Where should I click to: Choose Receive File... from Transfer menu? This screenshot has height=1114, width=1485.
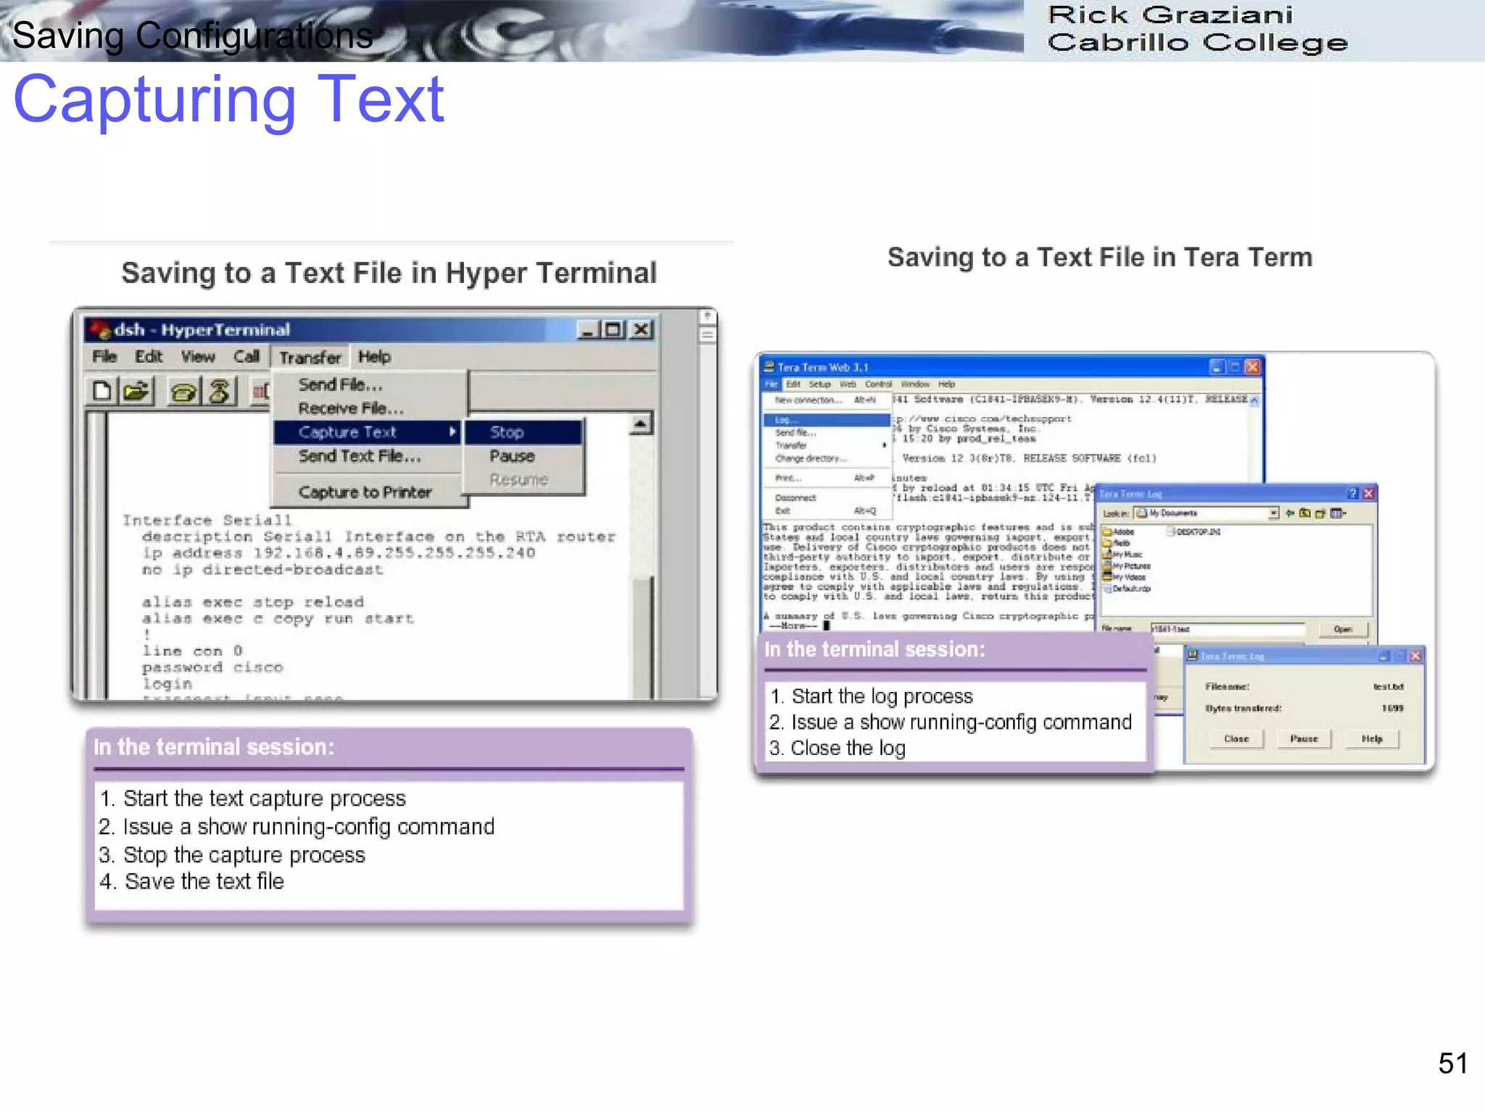pos(370,409)
